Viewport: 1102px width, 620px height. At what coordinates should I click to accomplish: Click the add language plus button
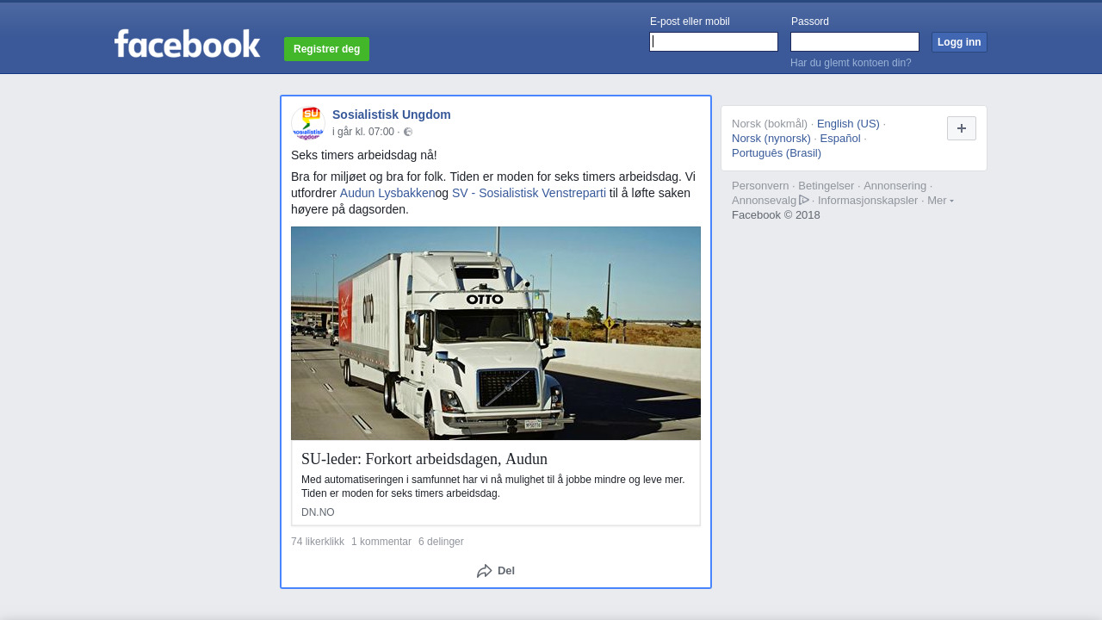point(962,128)
